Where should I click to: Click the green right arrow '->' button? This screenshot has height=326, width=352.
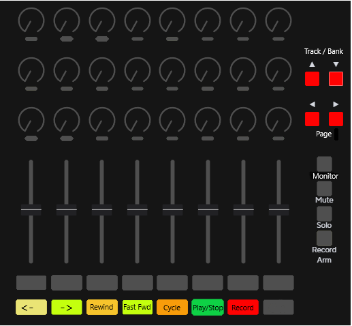pos(67,308)
